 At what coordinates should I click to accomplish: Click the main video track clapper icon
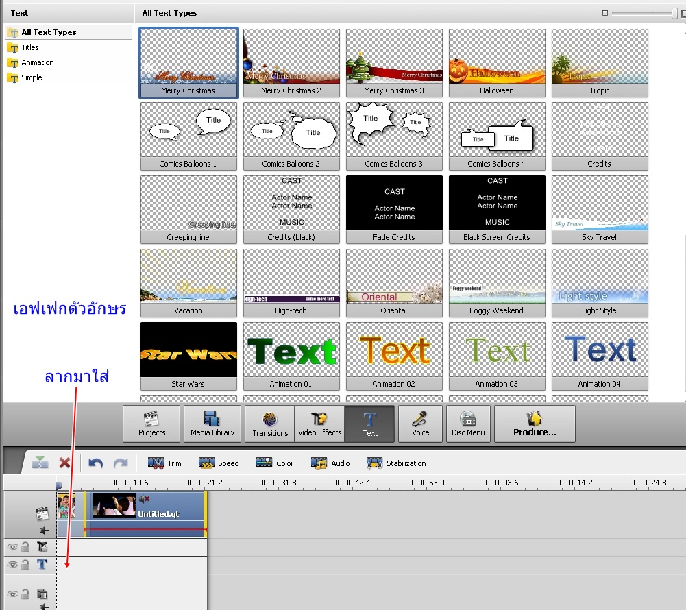pos(42,513)
